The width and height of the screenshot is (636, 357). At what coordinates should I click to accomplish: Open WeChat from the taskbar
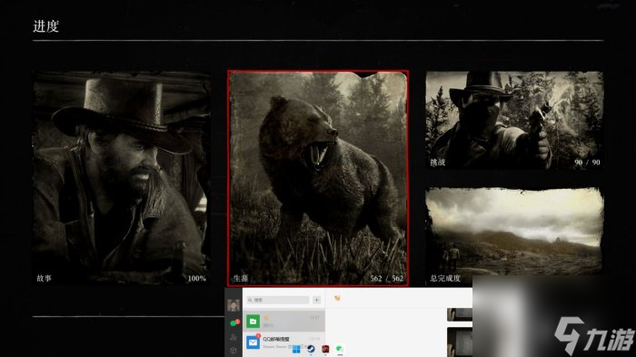(340, 349)
